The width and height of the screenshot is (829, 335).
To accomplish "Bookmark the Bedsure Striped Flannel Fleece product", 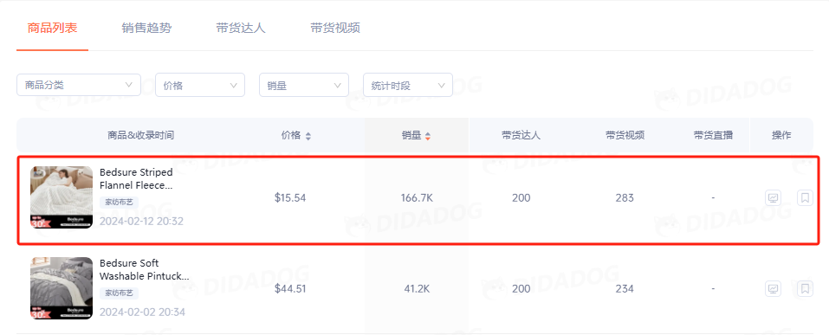I will 805,198.
